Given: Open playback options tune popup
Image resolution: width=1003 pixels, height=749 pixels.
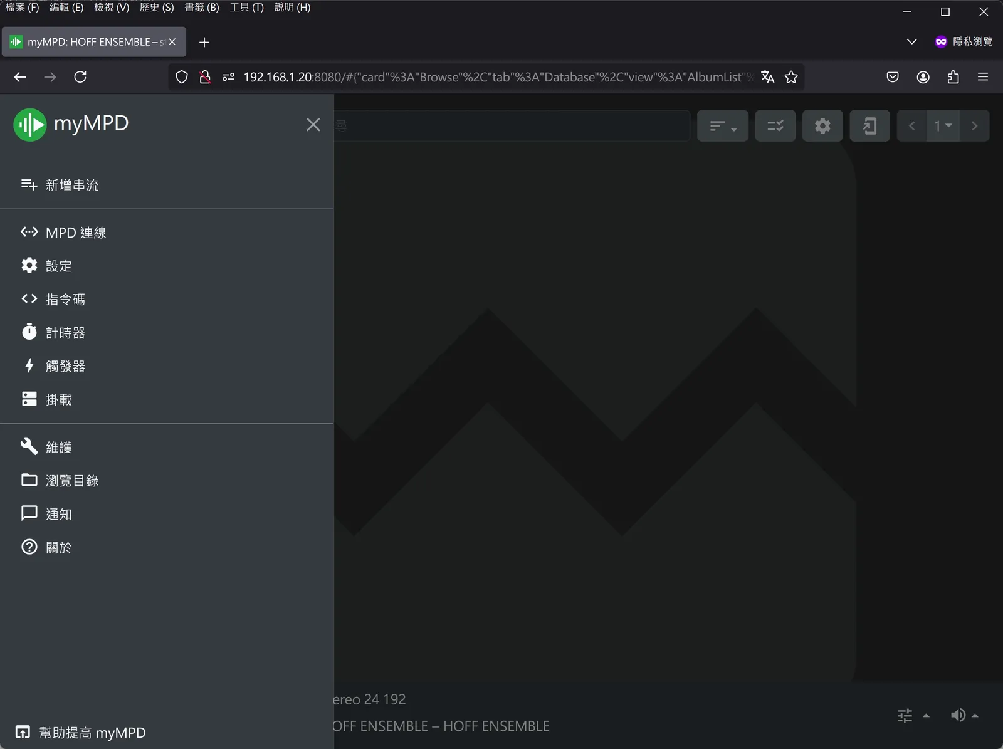Looking at the screenshot, I should click(913, 715).
